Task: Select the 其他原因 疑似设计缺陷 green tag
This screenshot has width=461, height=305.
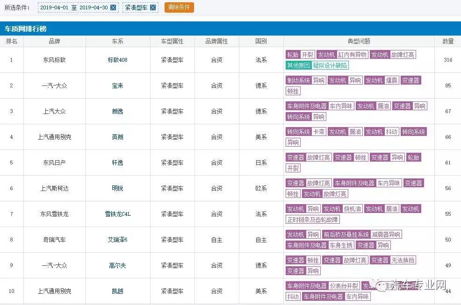Action: [317, 65]
